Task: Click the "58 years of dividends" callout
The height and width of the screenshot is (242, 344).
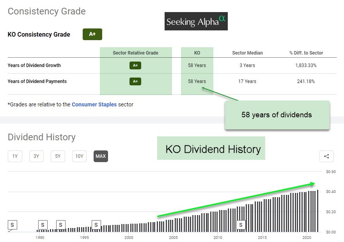Action: pos(277,115)
